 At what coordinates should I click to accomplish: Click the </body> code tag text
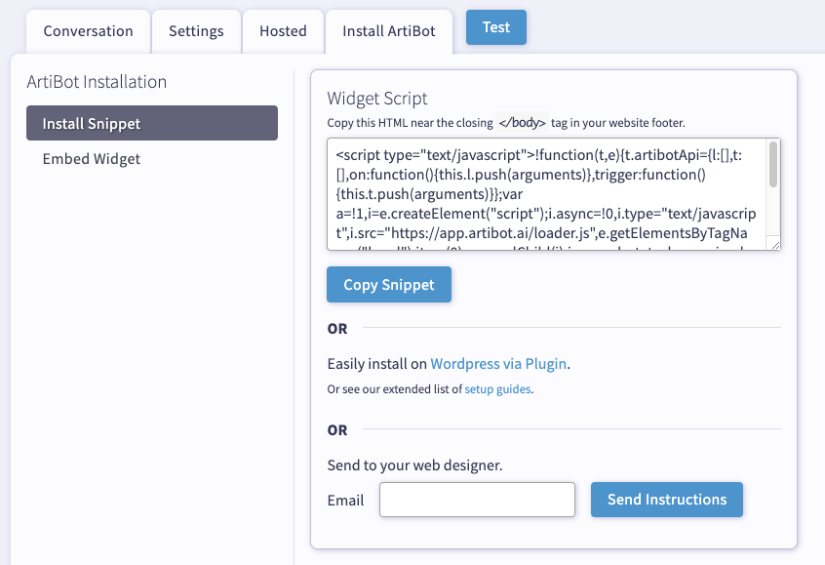pyautogui.click(x=522, y=123)
